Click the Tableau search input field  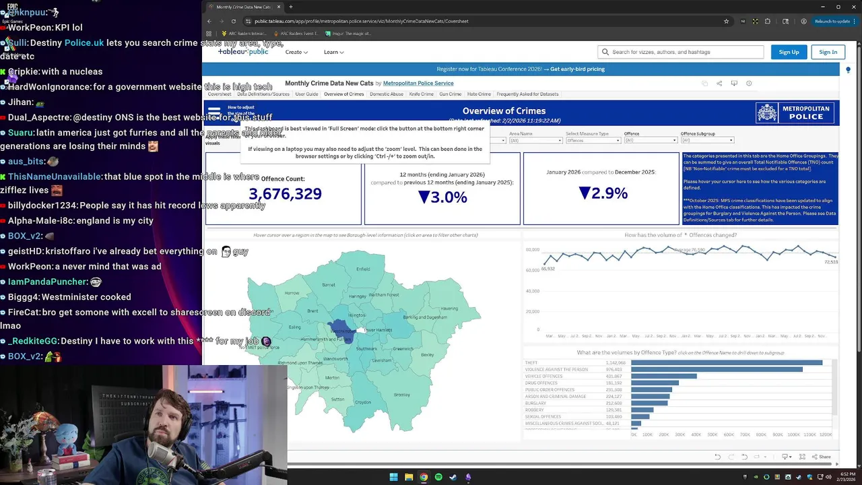[x=681, y=52]
